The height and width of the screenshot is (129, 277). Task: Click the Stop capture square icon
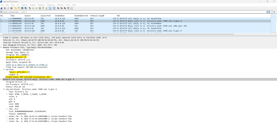[x=5, y=8]
